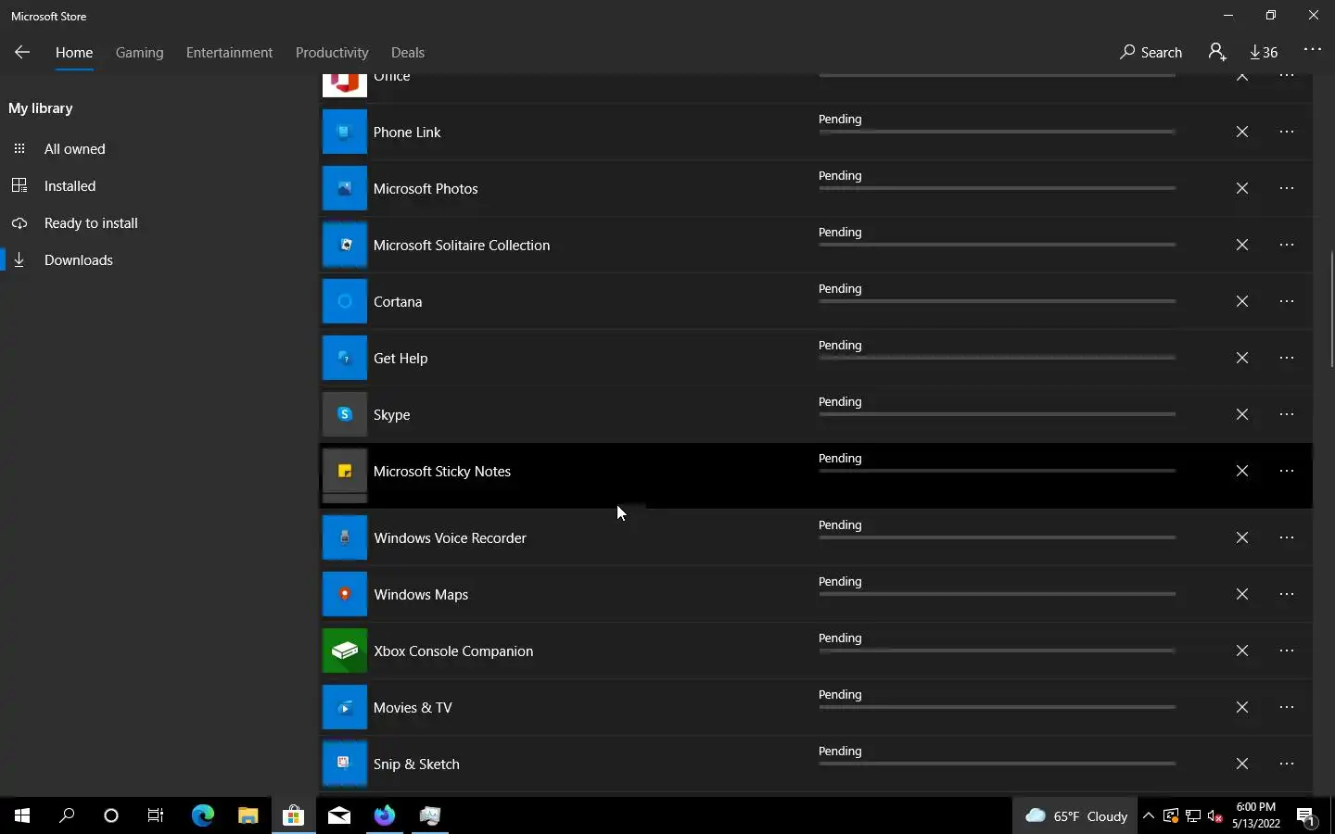Open the downloads and updates counter
This screenshot has height=834, width=1335.
click(x=1265, y=52)
